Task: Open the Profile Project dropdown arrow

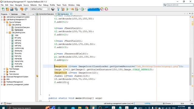Action: tap(79, 9)
